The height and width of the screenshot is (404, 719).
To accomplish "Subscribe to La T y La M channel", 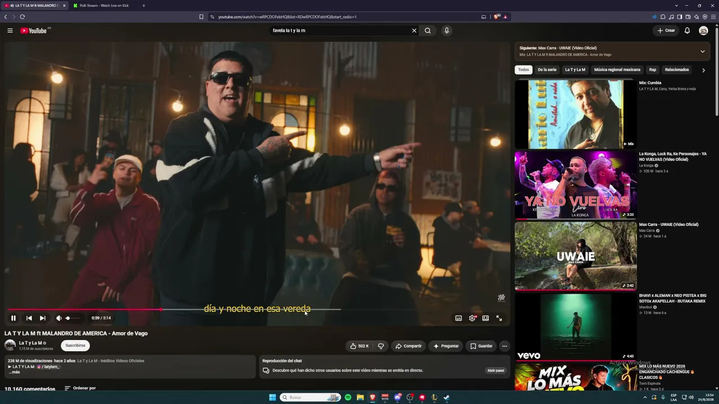I will 75,346.
